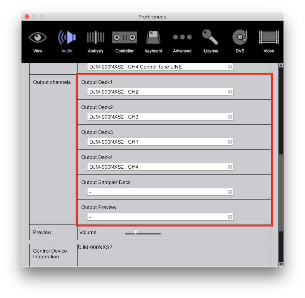Open the Output Deck1 CH2 dropdown
Screen dimensions: 305x298
(160, 92)
